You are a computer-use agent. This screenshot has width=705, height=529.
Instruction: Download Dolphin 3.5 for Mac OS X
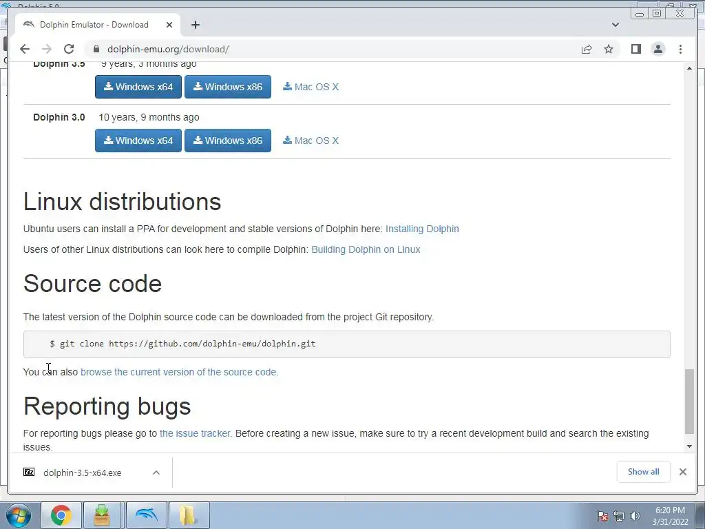pyautogui.click(x=311, y=87)
